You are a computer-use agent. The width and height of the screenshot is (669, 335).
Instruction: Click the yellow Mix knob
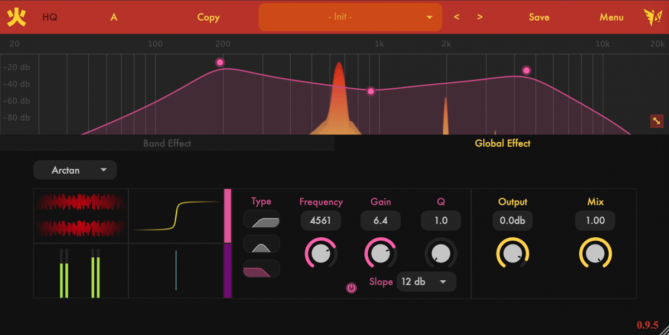(x=595, y=253)
